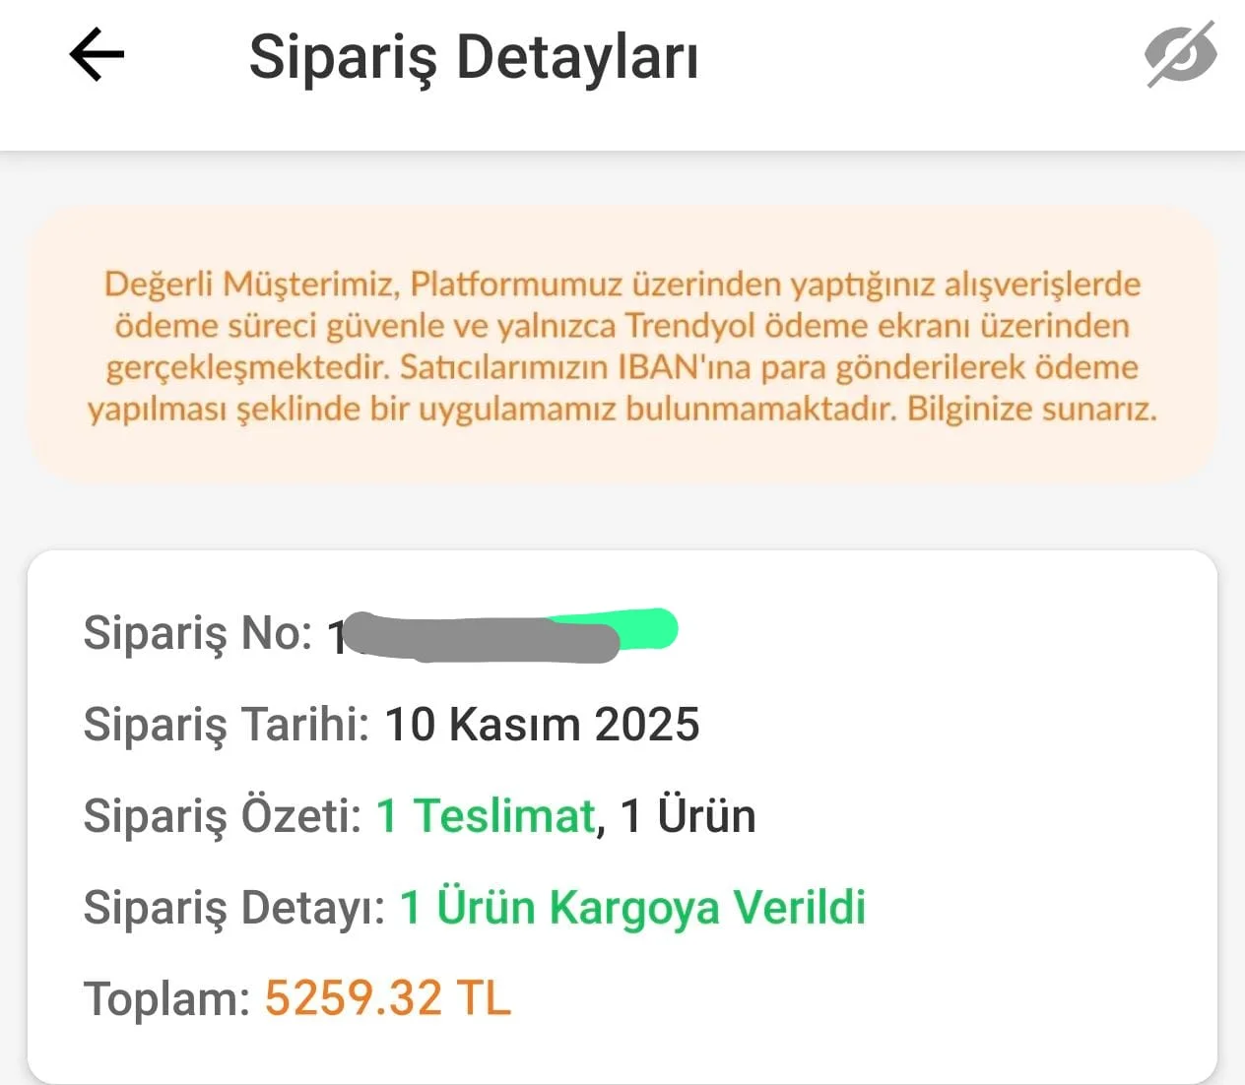Click the total amount 5259.32 TL
1245x1085 pixels.
click(388, 997)
